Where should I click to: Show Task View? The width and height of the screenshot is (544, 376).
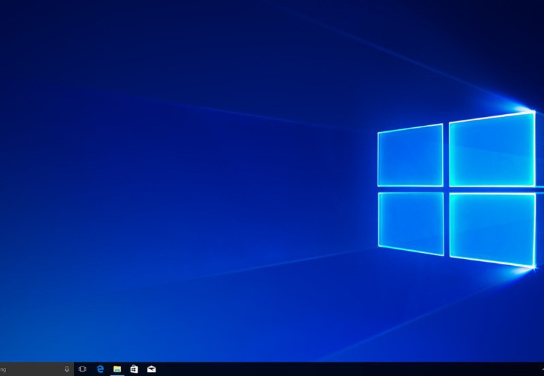(x=82, y=369)
